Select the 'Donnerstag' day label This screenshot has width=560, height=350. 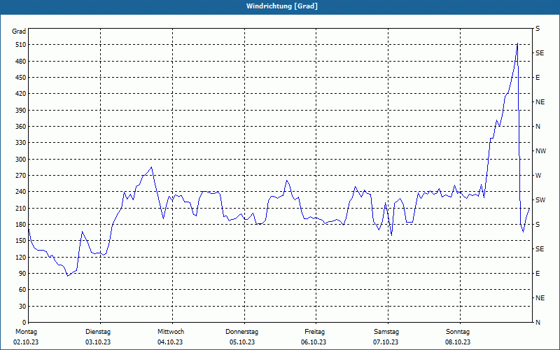click(x=241, y=332)
